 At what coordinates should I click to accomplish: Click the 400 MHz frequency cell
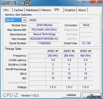point(86,56)
